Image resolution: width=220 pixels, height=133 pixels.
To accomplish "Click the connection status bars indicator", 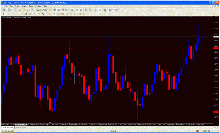I will [197, 131].
